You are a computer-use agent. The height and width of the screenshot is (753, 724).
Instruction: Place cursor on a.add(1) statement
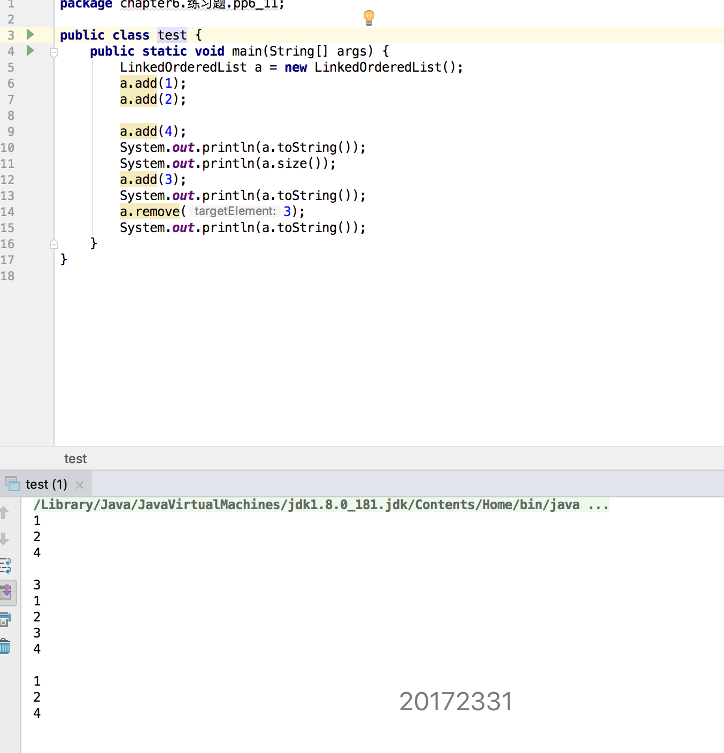tap(153, 83)
